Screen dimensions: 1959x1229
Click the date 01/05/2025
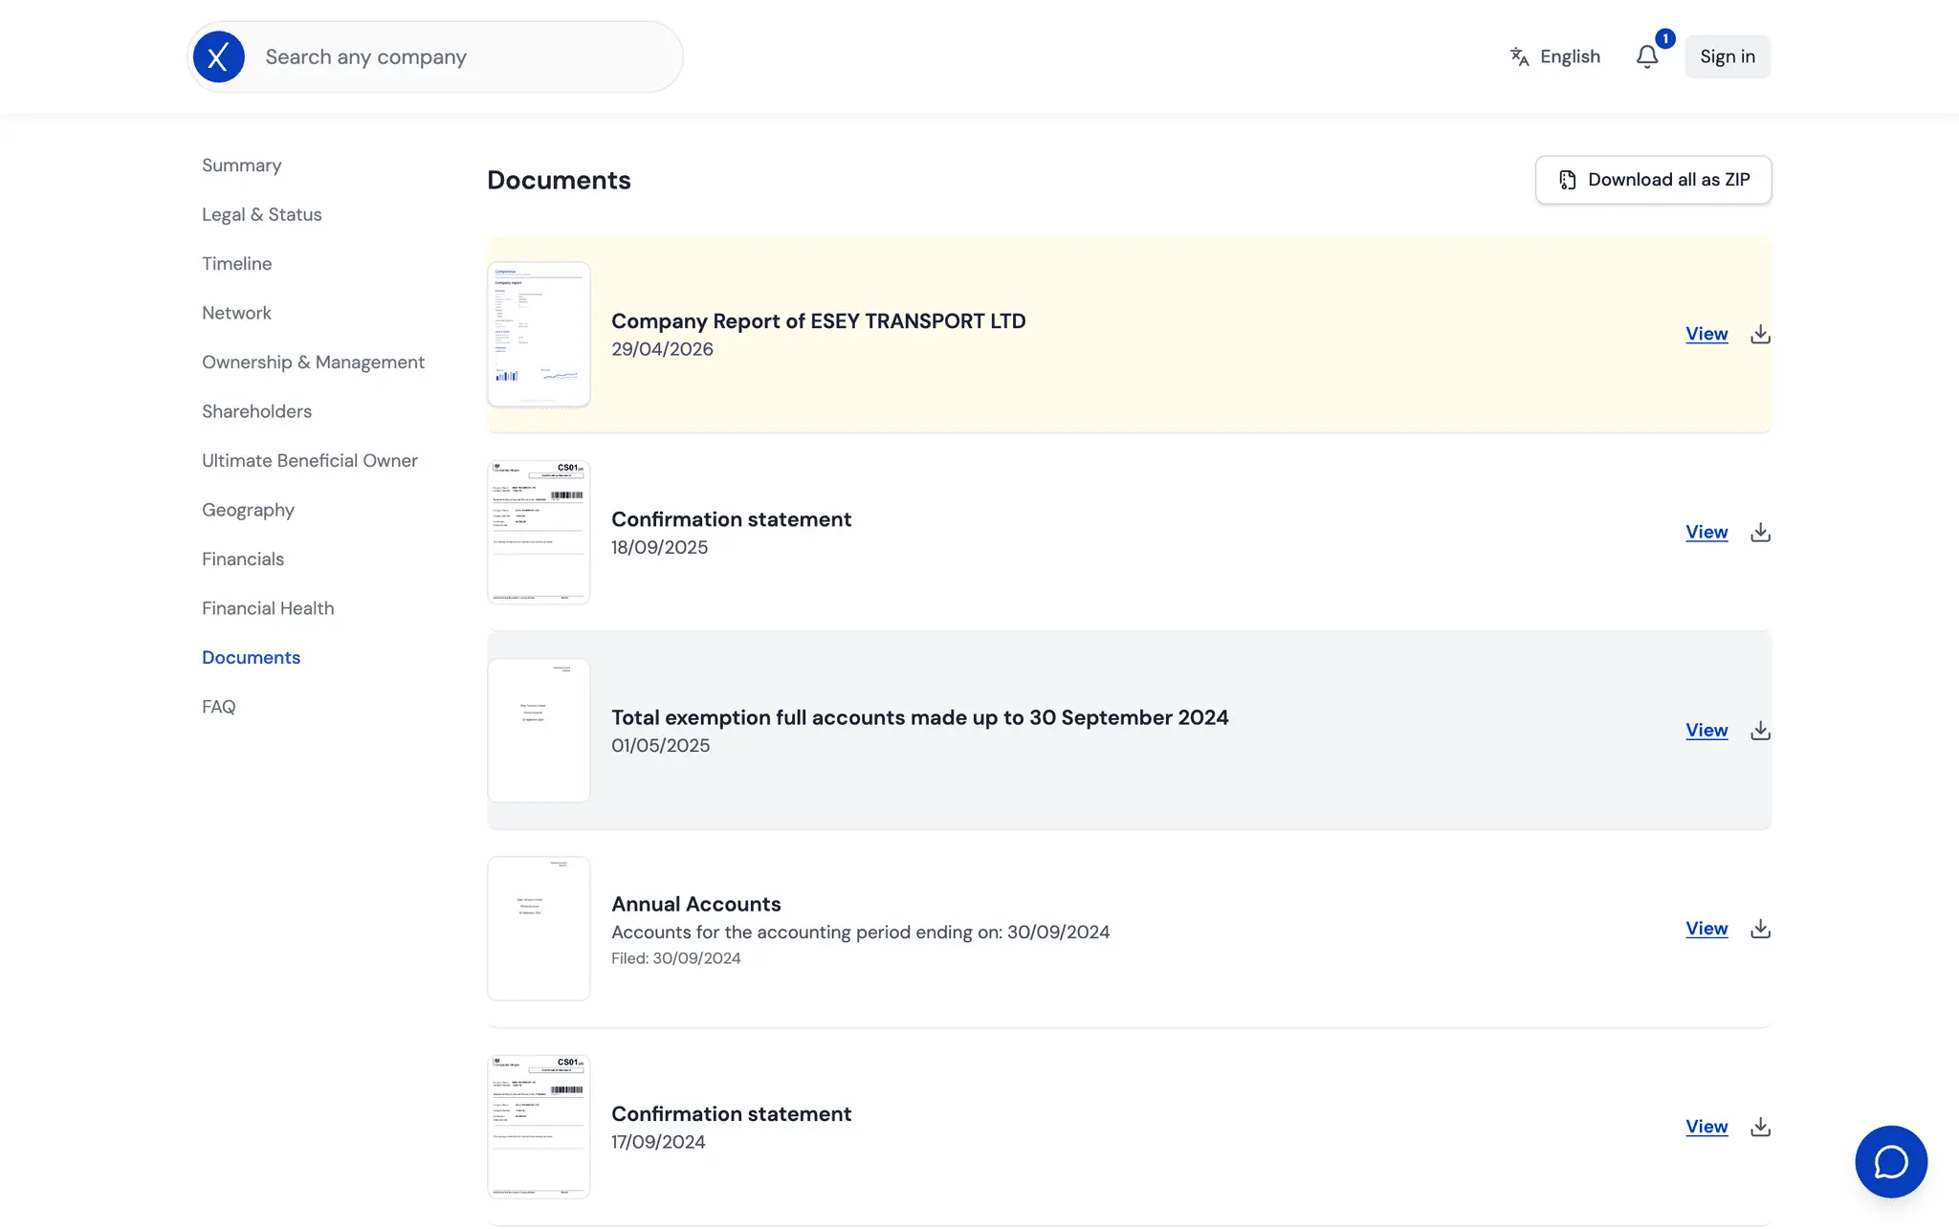coord(661,745)
